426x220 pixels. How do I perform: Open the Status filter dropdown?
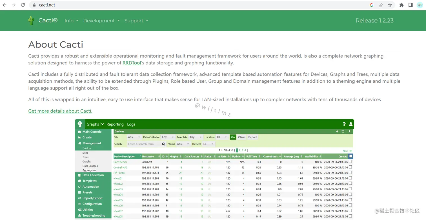[183, 144]
